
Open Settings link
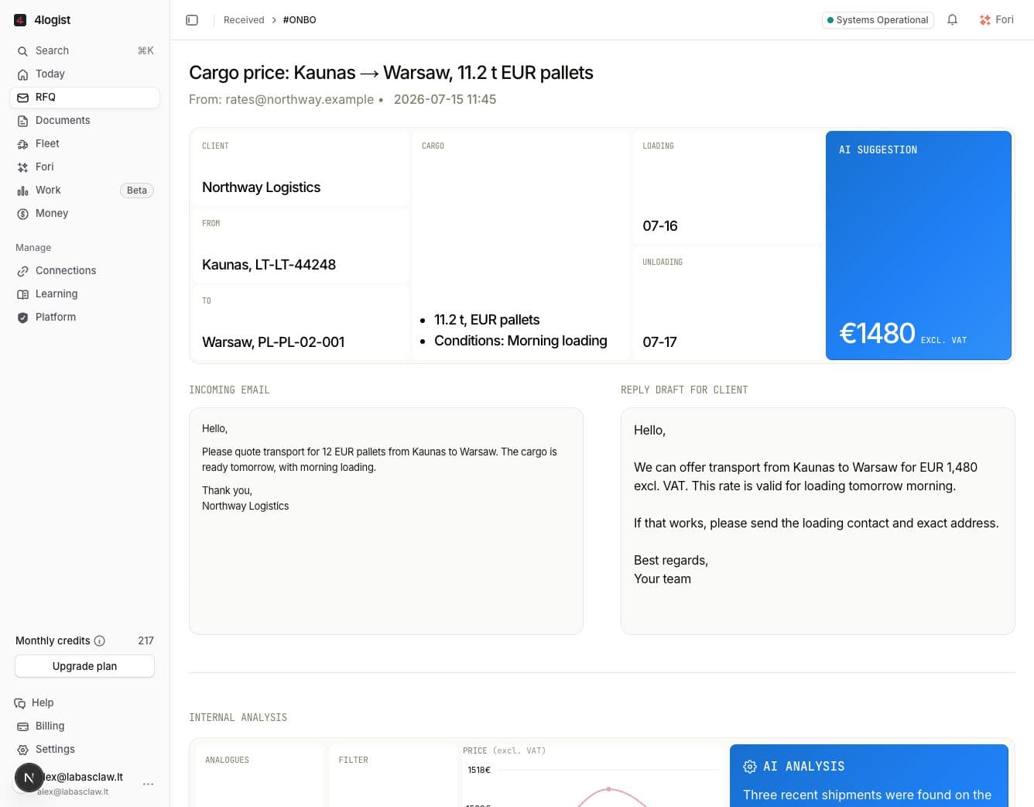tap(55, 749)
